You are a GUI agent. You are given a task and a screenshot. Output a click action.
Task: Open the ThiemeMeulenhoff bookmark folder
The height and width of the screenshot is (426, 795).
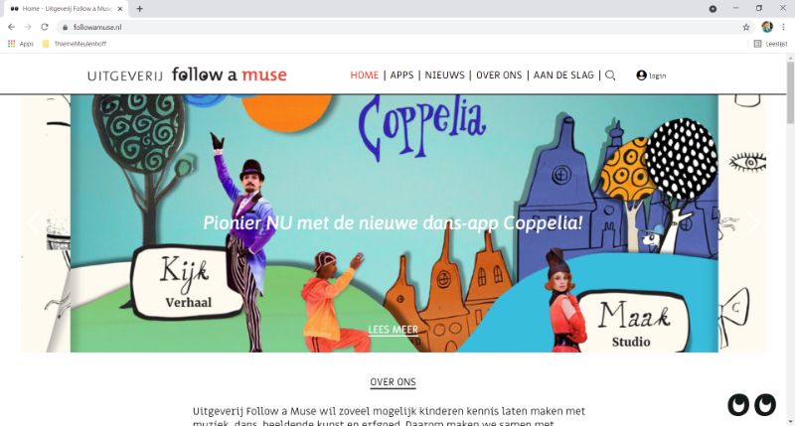(74, 44)
